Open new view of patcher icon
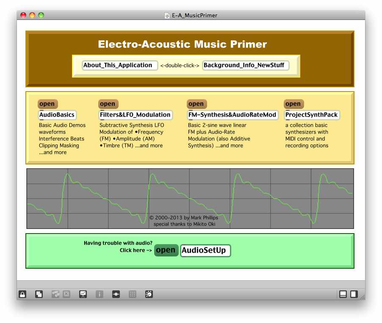 tap(39, 294)
